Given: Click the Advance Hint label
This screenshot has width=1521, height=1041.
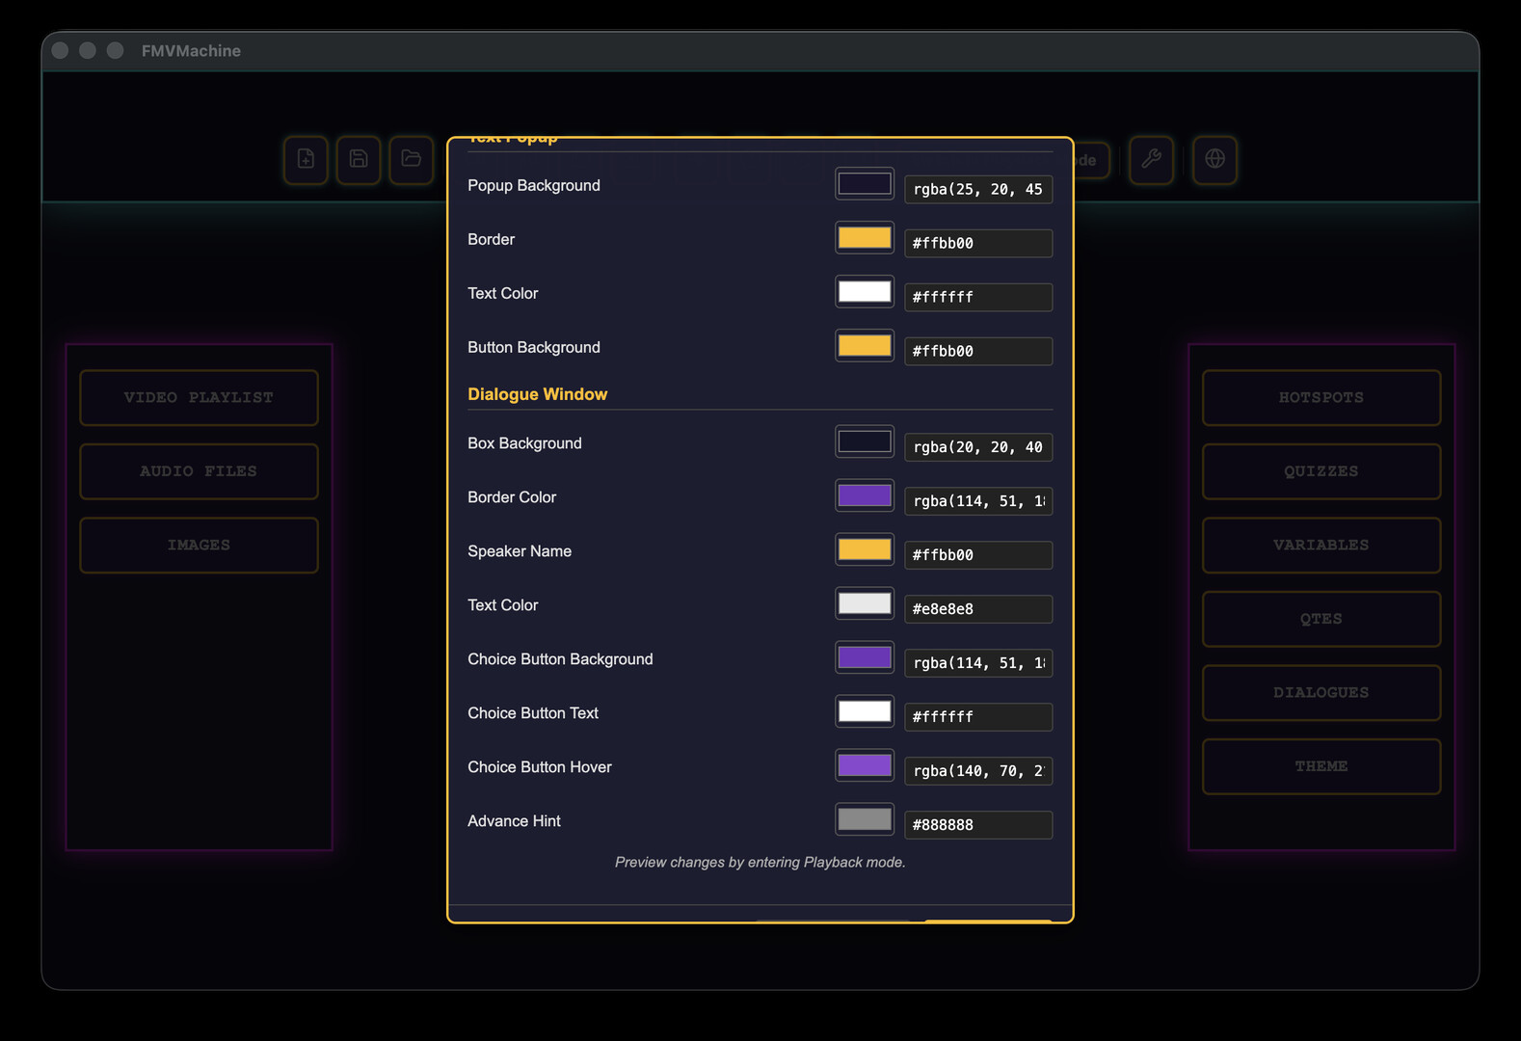Looking at the screenshot, I should click(514, 821).
